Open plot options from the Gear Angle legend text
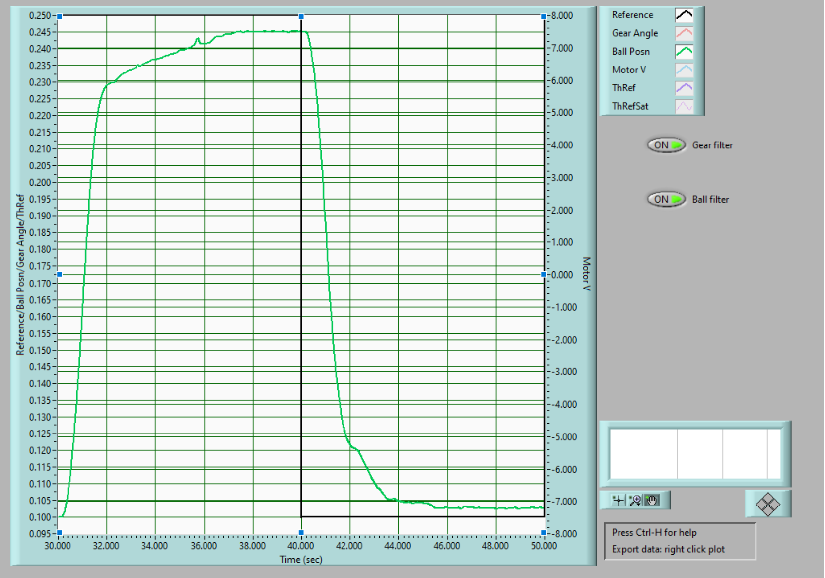825x578 pixels. (636, 33)
